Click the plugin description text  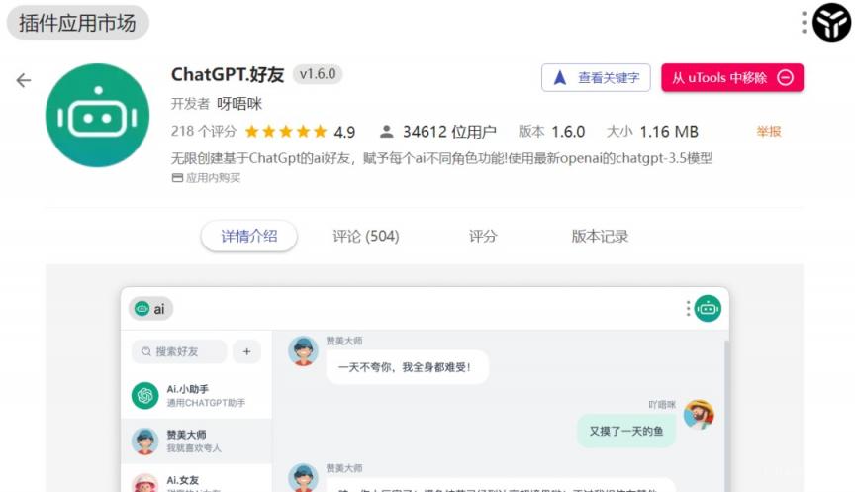coord(441,158)
